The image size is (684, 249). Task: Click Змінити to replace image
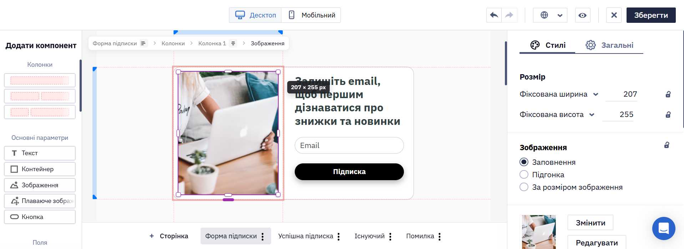[591, 223]
